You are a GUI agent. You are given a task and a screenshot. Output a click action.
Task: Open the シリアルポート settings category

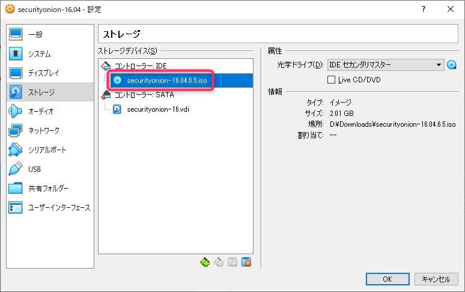click(x=50, y=150)
